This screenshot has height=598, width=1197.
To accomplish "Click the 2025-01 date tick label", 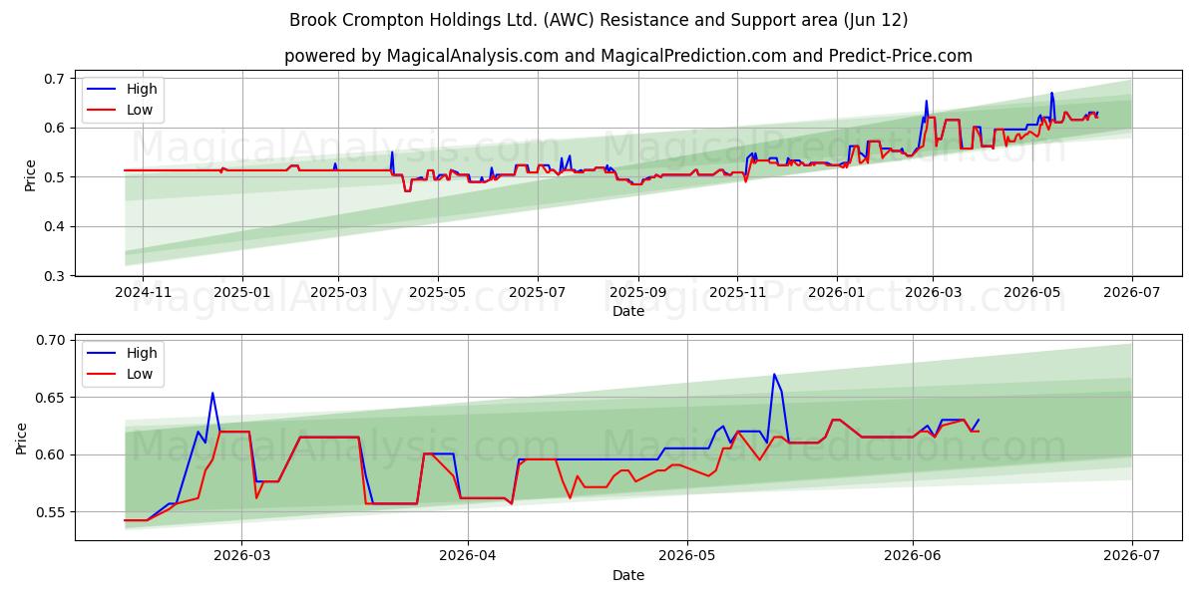I will click(241, 292).
